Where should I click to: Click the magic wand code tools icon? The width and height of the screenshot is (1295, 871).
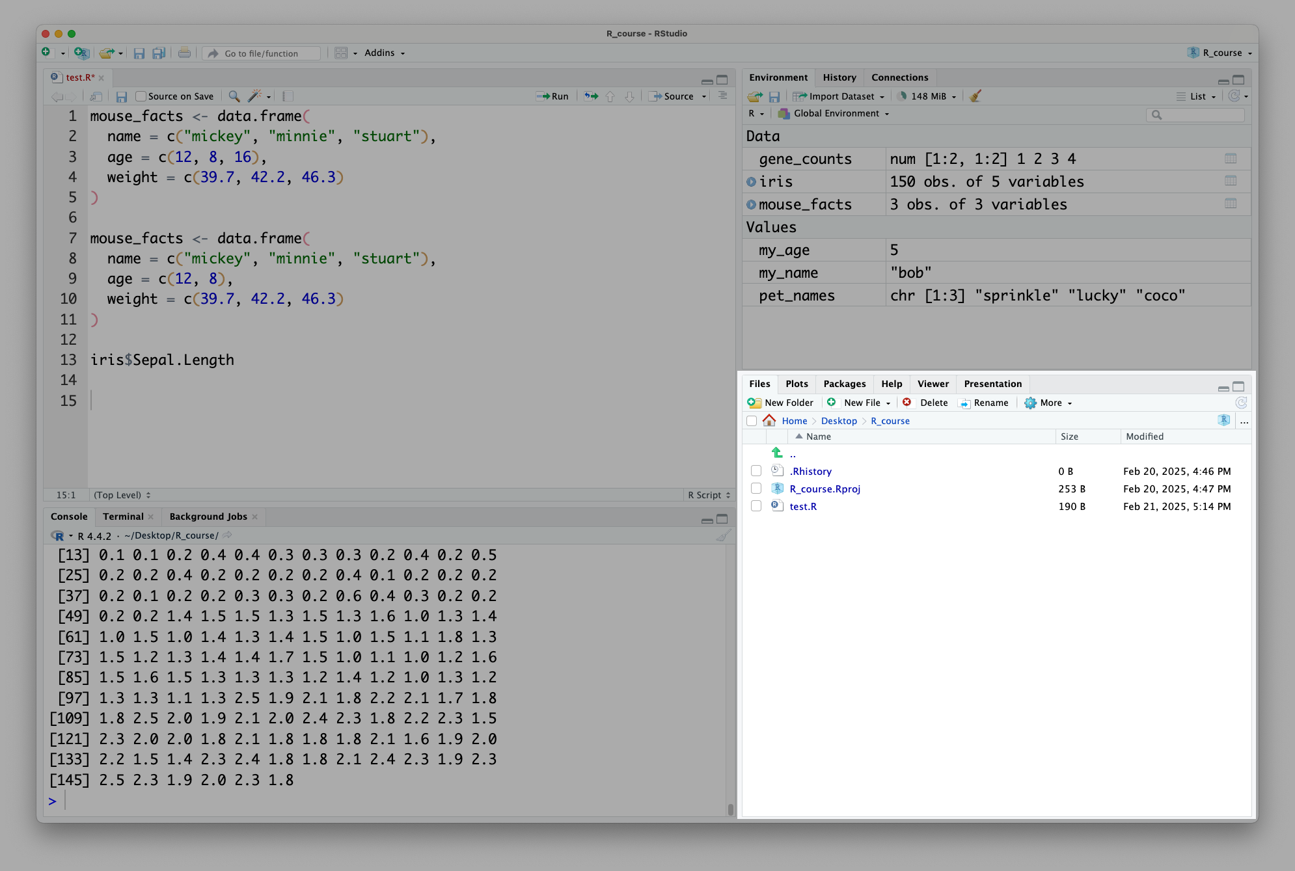(254, 96)
